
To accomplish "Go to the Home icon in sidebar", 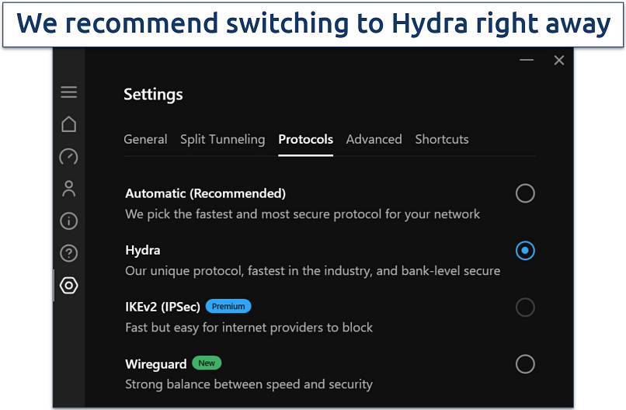I will click(68, 124).
